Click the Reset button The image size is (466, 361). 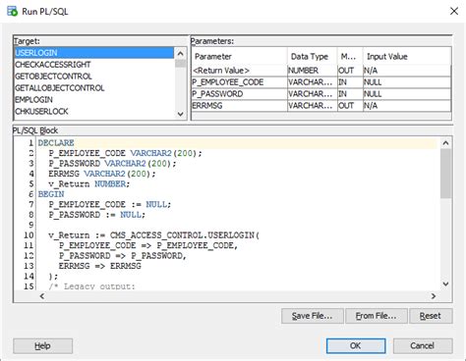point(431,316)
